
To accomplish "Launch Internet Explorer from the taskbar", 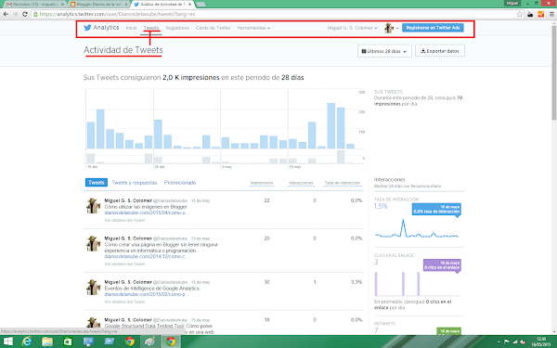I will click(27, 342).
